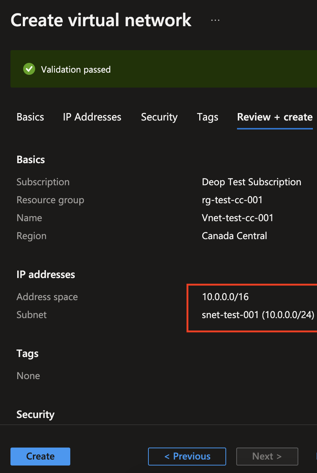The height and width of the screenshot is (473, 317).
Task: Click the Resource group field label
Action: (50, 200)
